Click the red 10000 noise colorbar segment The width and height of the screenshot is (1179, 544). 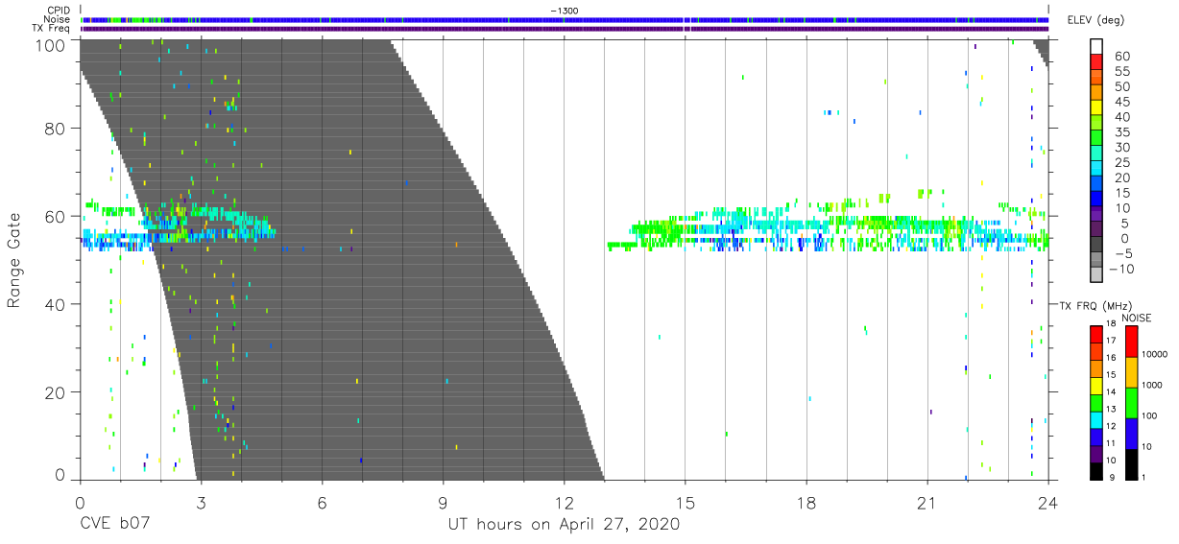1132,342
